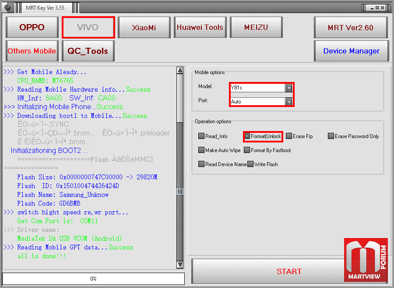Click log line 'MediaTek DA USB VCOM (Android)'
Screen dimensions: 394x288
pyautogui.click(x=70, y=238)
